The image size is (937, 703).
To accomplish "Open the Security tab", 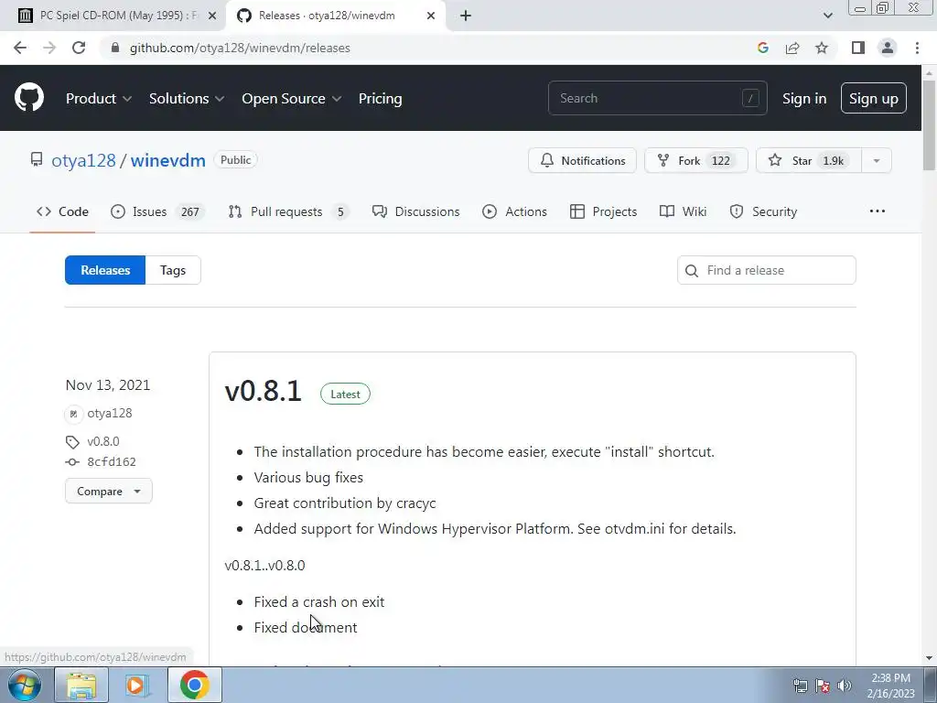I will point(764,211).
